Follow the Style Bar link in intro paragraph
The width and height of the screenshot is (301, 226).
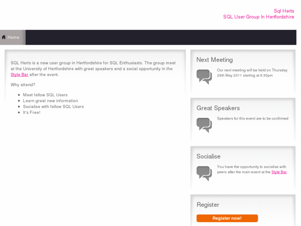point(19,75)
